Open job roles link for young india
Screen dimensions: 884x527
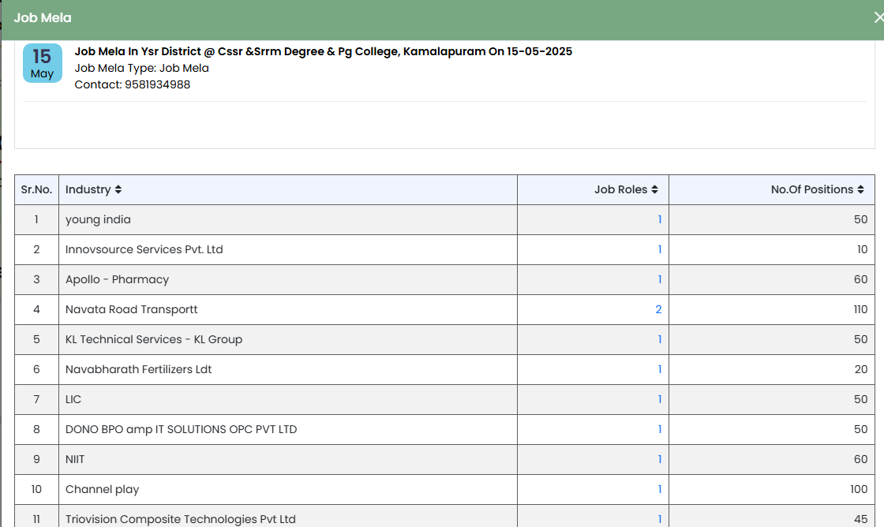660,220
